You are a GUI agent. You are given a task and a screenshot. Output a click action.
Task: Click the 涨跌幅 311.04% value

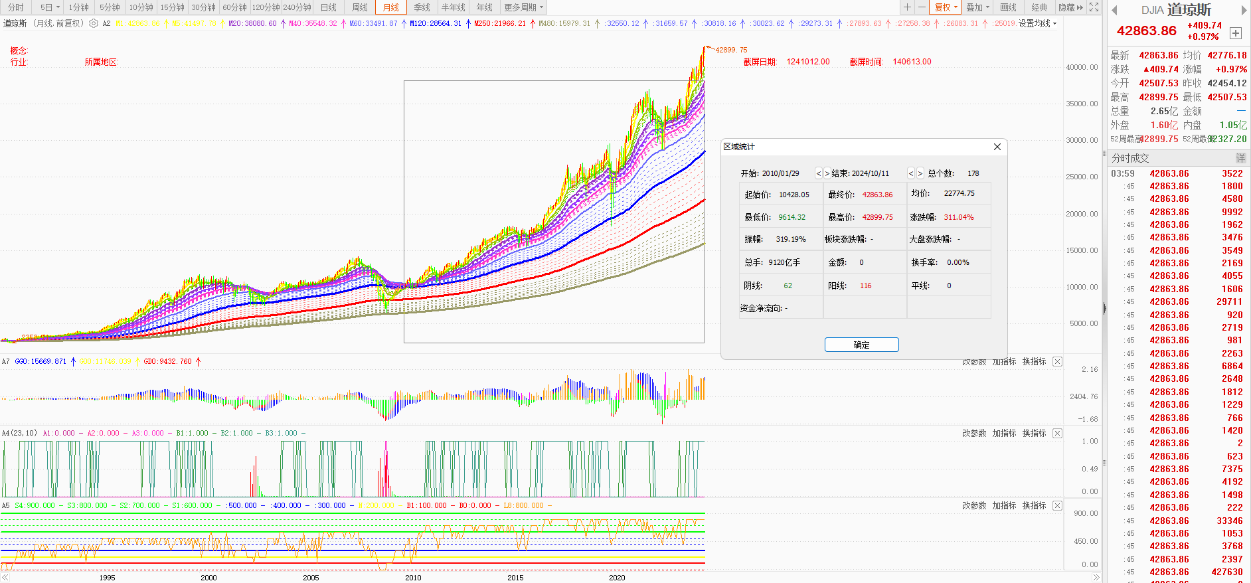pyautogui.click(x=959, y=217)
